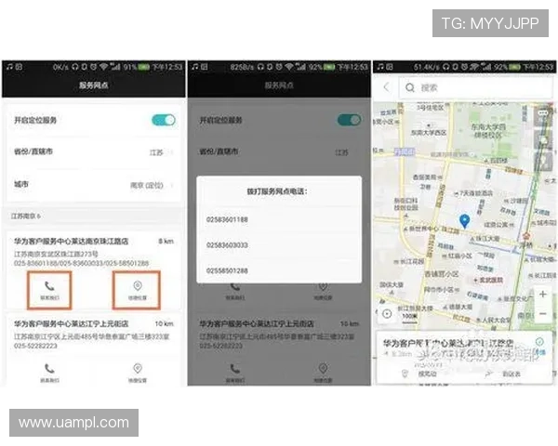Screen dimensions: 558x446
Task: Open the three-dots button on the map
Action: [x=543, y=113]
